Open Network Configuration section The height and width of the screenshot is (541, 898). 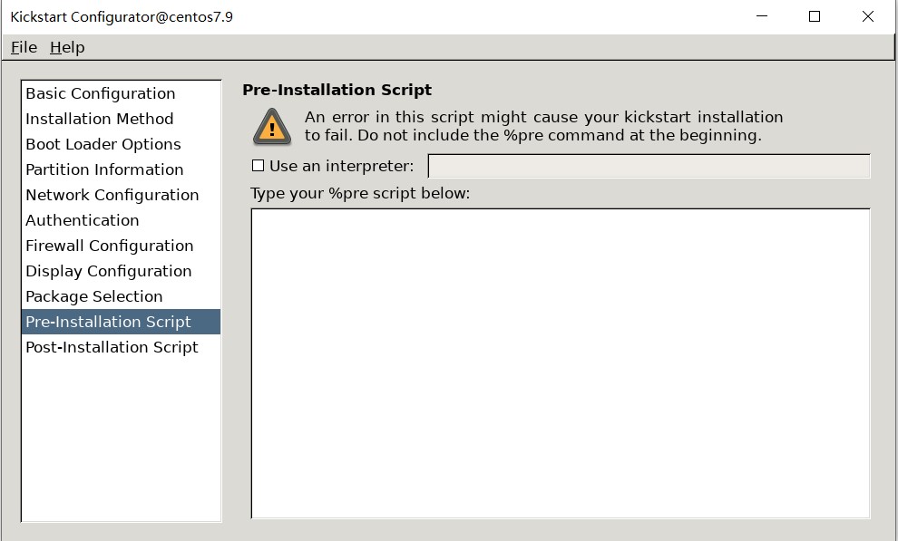tap(121, 195)
